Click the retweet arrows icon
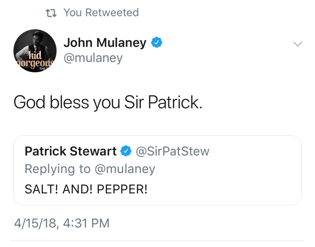Viewport: 315px width, 247px height. click(51, 13)
